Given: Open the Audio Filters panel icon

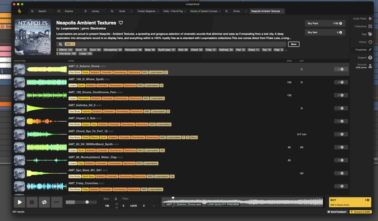Looking at the screenshot, I should [370, 18].
